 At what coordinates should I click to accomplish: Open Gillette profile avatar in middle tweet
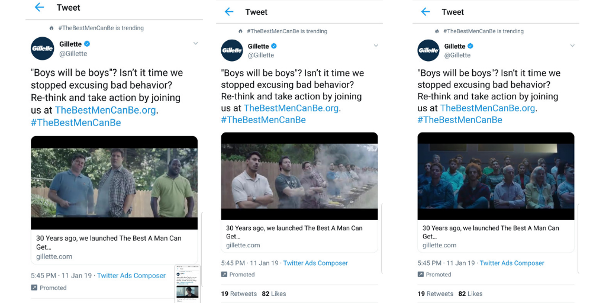(x=232, y=50)
